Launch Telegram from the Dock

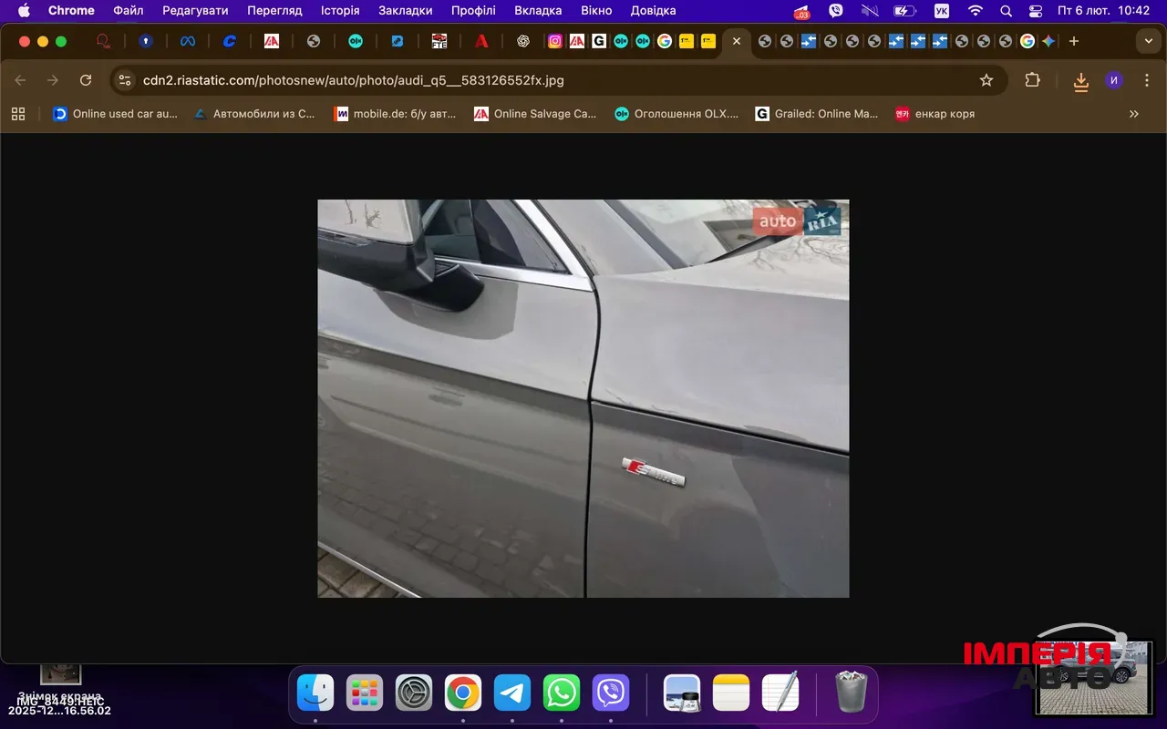512,693
